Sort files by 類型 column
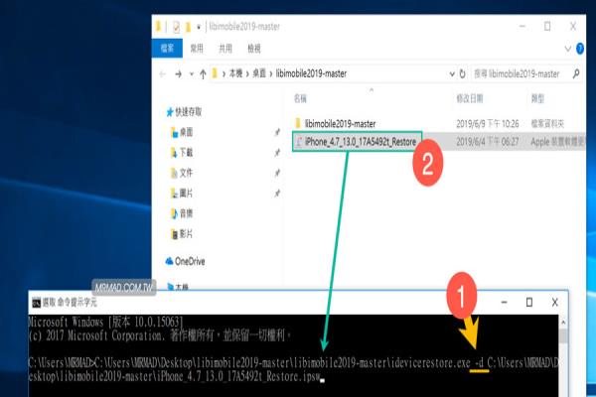Image resolution: width=596 pixels, height=397 pixels. coord(537,99)
